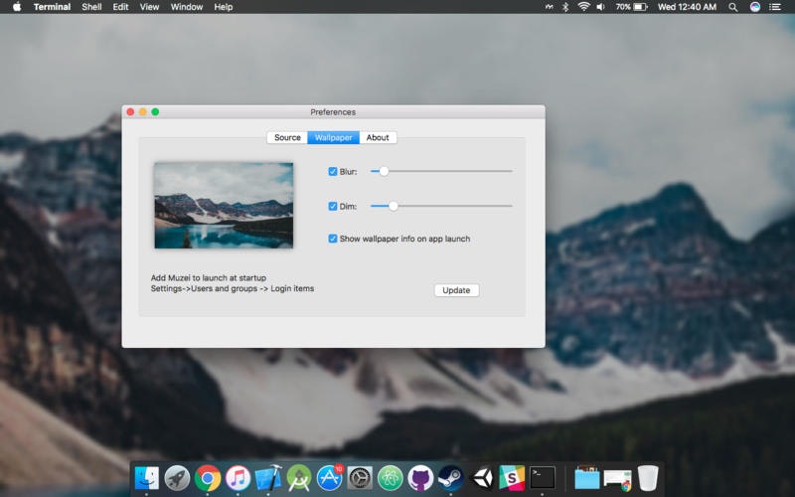Click the Dim slider knob
This screenshot has height=497, width=795.
pyautogui.click(x=393, y=206)
